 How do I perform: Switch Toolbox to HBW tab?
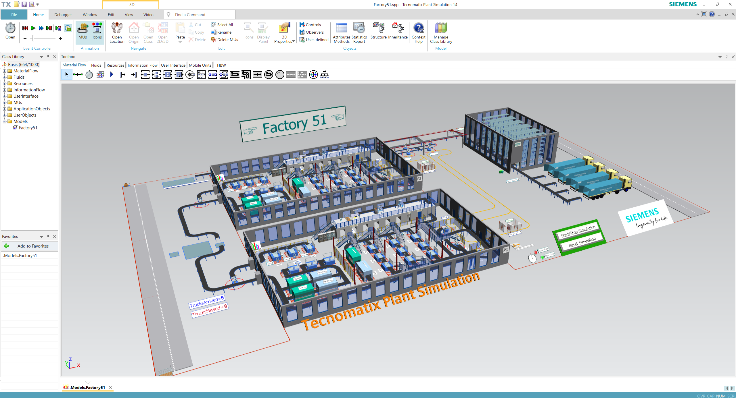click(221, 65)
